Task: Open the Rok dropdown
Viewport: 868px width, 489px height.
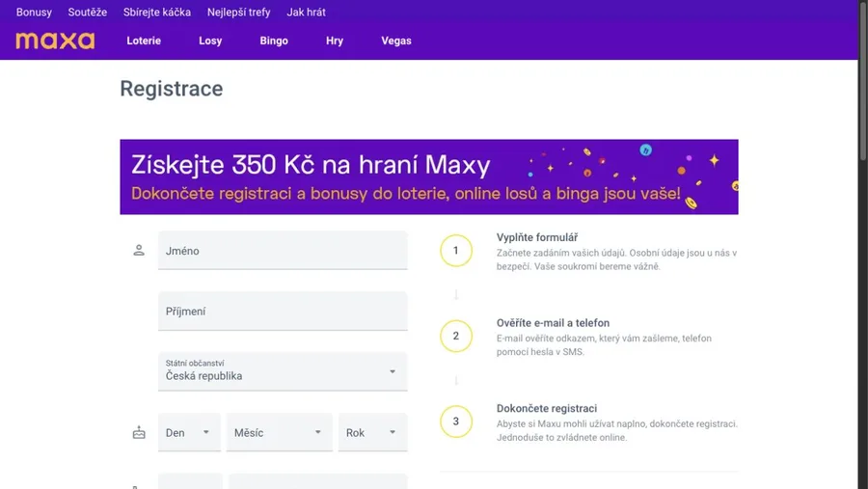Action: click(x=373, y=432)
